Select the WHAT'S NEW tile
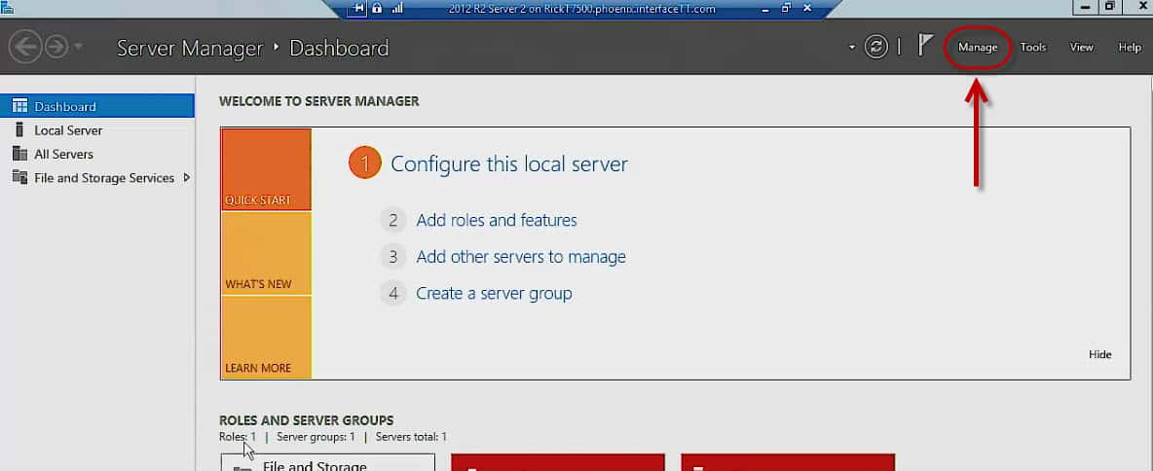The width and height of the screenshot is (1153, 471). coord(266,253)
